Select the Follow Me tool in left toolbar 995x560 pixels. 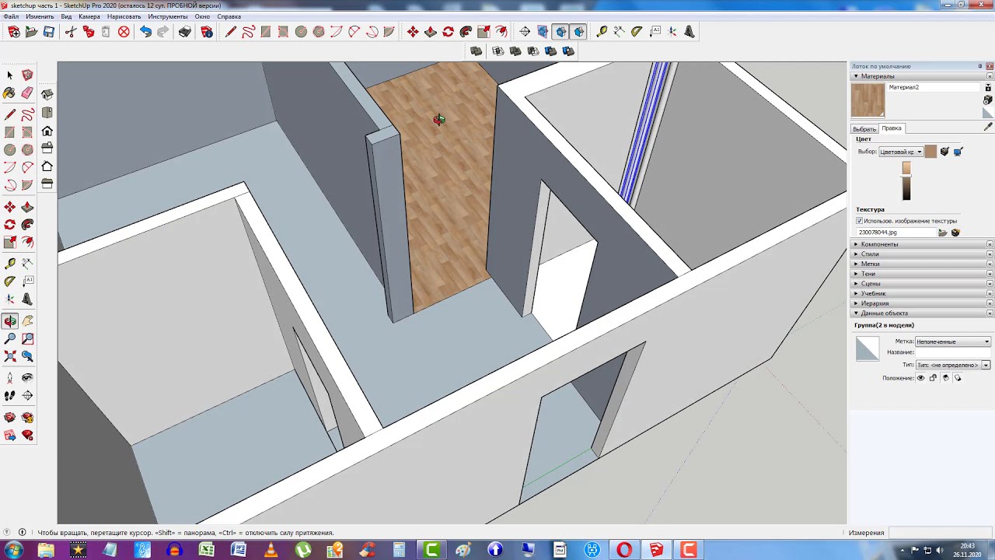(27, 225)
